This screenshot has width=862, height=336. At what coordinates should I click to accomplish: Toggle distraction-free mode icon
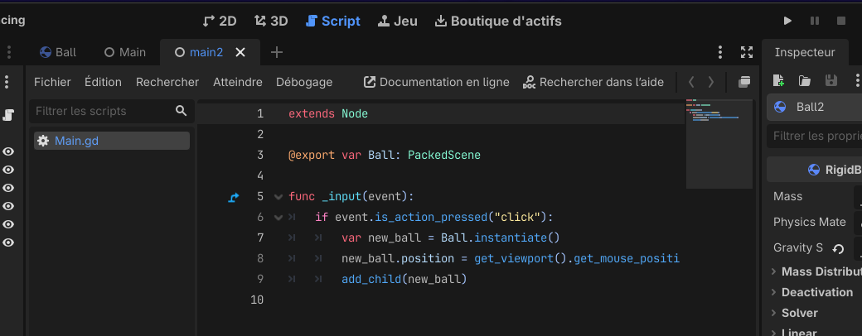click(x=747, y=52)
